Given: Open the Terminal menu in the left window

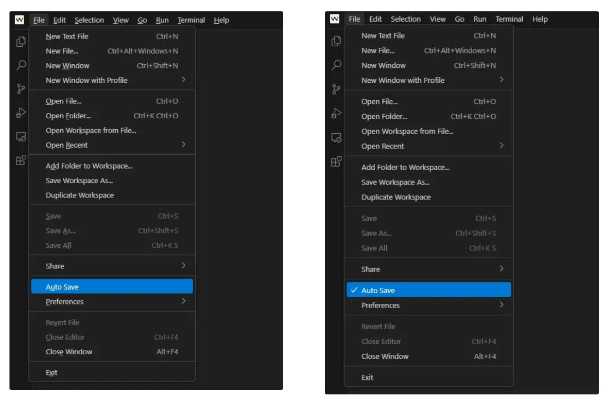Looking at the screenshot, I should point(191,20).
